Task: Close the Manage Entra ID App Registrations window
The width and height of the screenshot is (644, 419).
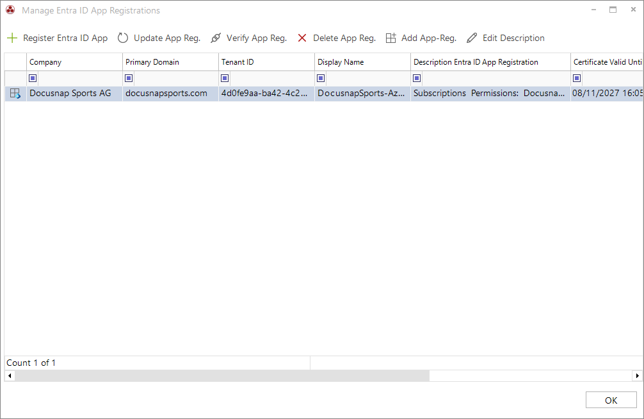Action: point(633,10)
